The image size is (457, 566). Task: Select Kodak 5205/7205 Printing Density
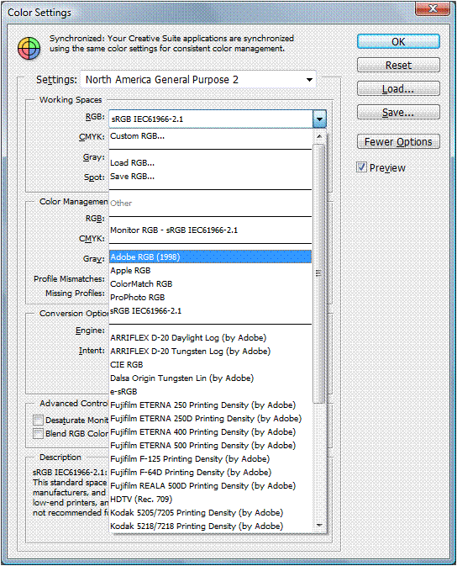tap(210, 512)
